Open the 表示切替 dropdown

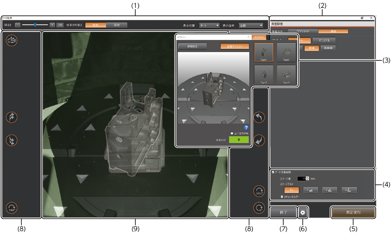pos(209,25)
